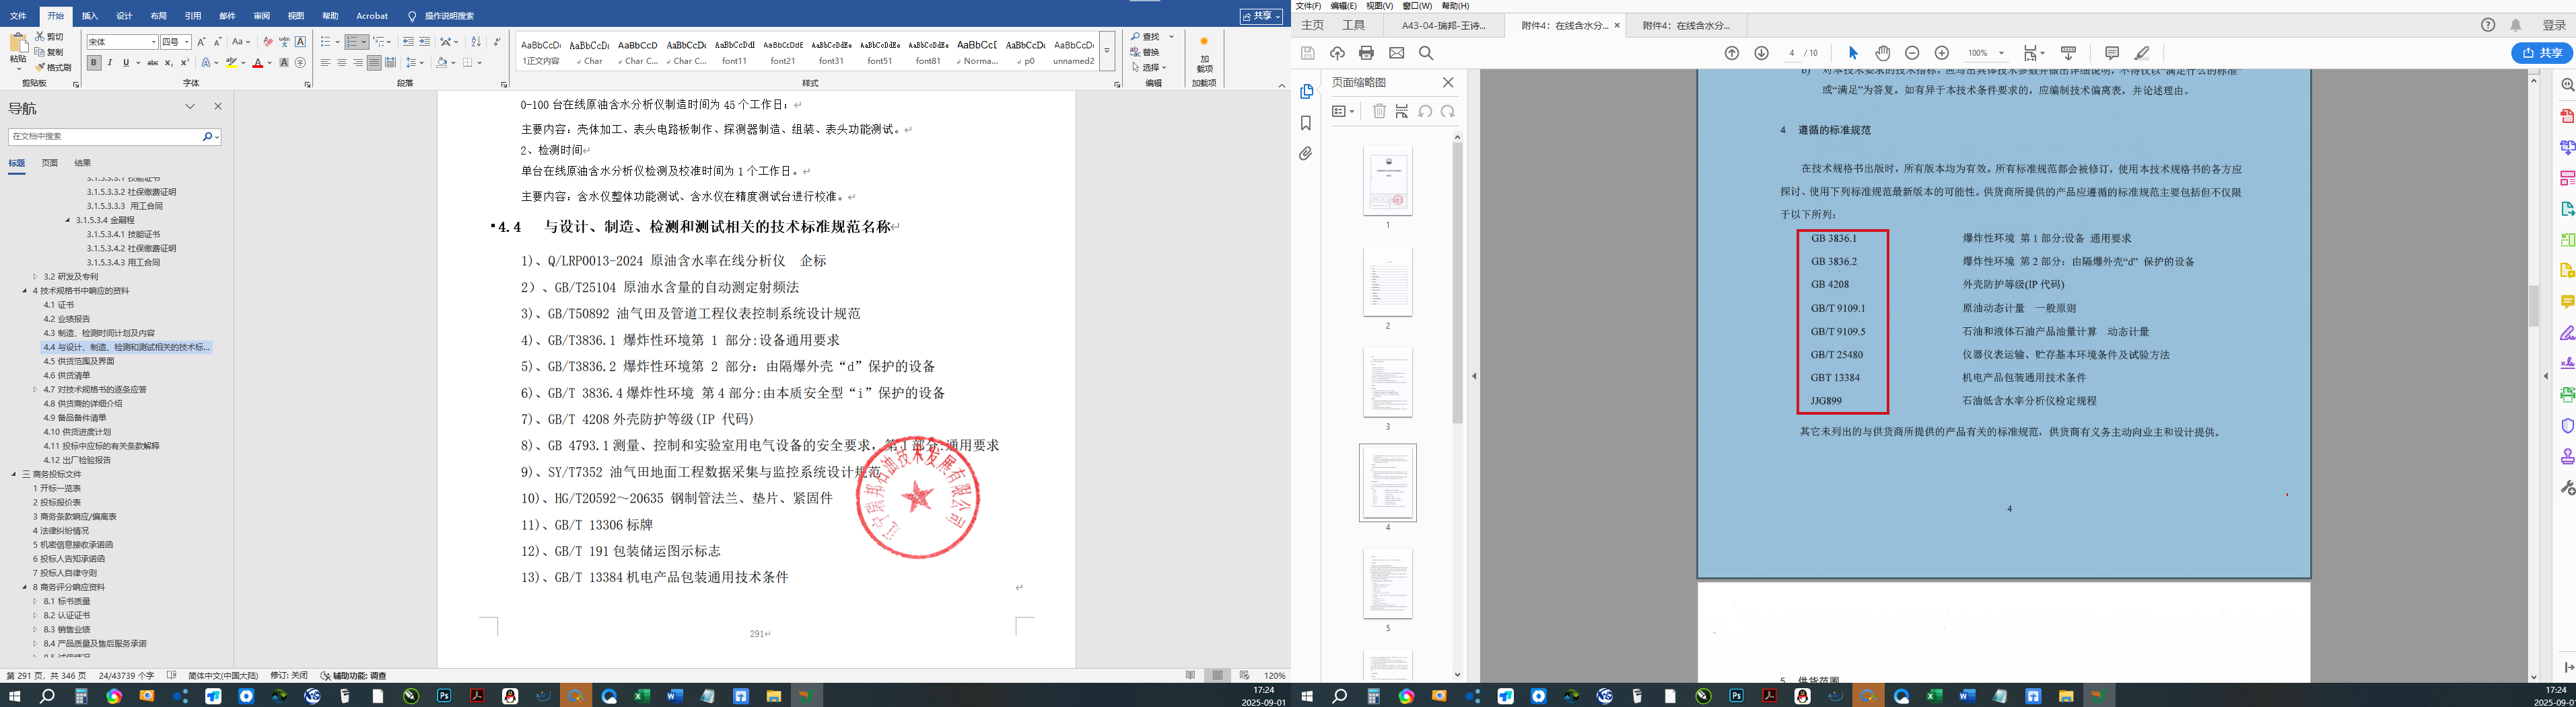This screenshot has width=2576, height=707.
Task: Select the Hand pan tool in Acrobat
Action: (1883, 53)
